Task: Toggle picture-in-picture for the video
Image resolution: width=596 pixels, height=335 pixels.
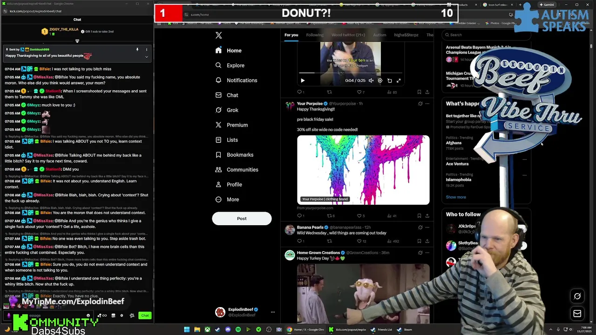Action: click(390, 80)
